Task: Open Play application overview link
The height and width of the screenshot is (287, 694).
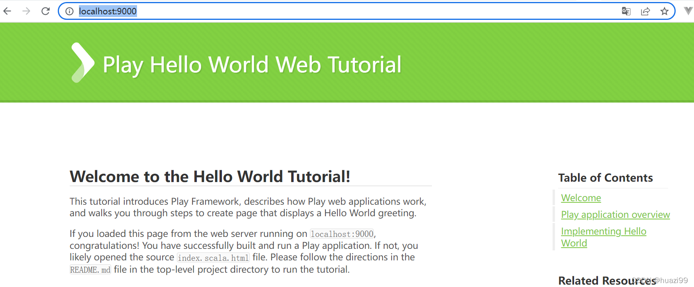Action: click(616, 215)
